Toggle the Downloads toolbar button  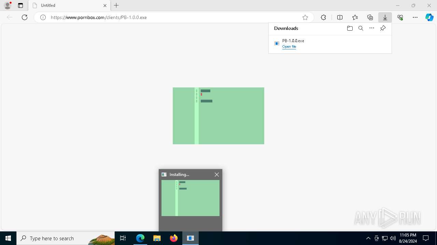point(385,17)
